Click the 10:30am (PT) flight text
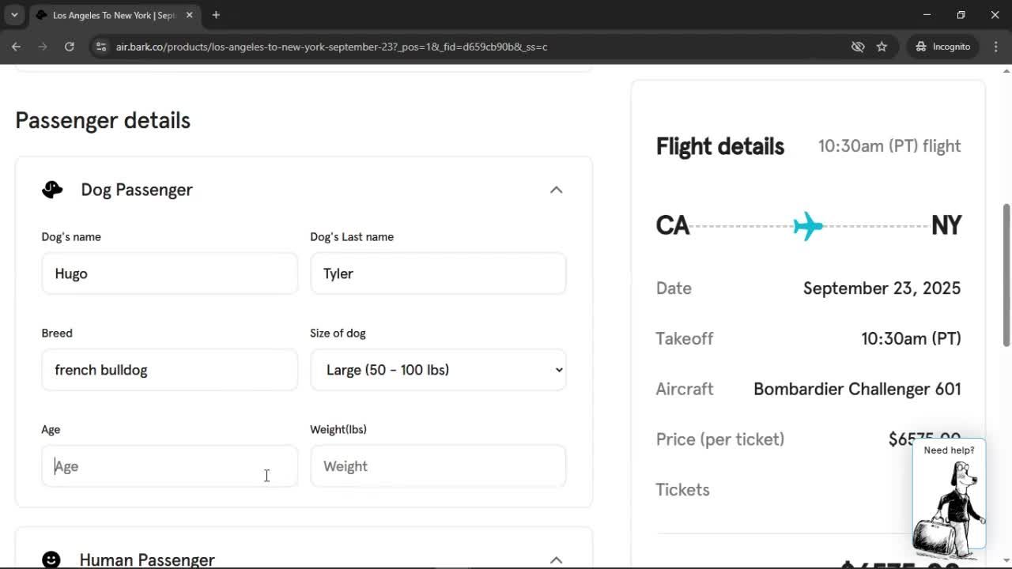The image size is (1012, 569). point(889,146)
